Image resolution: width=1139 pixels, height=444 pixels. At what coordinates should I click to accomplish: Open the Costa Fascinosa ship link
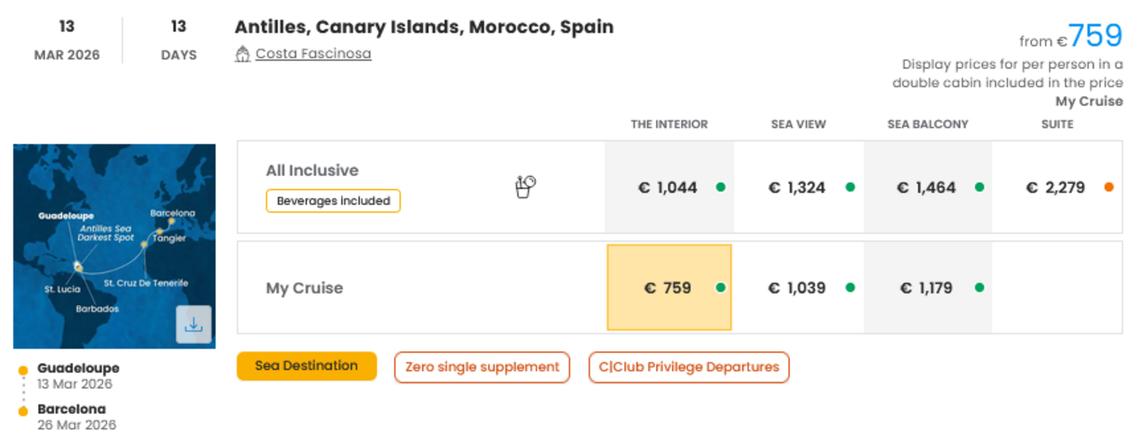(x=313, y=54)
